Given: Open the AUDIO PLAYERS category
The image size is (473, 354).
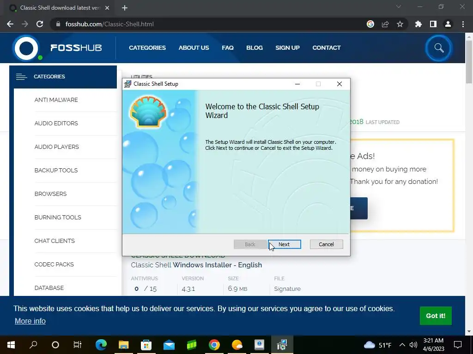Looking at the screenshot, I should (x=57, y=147).
